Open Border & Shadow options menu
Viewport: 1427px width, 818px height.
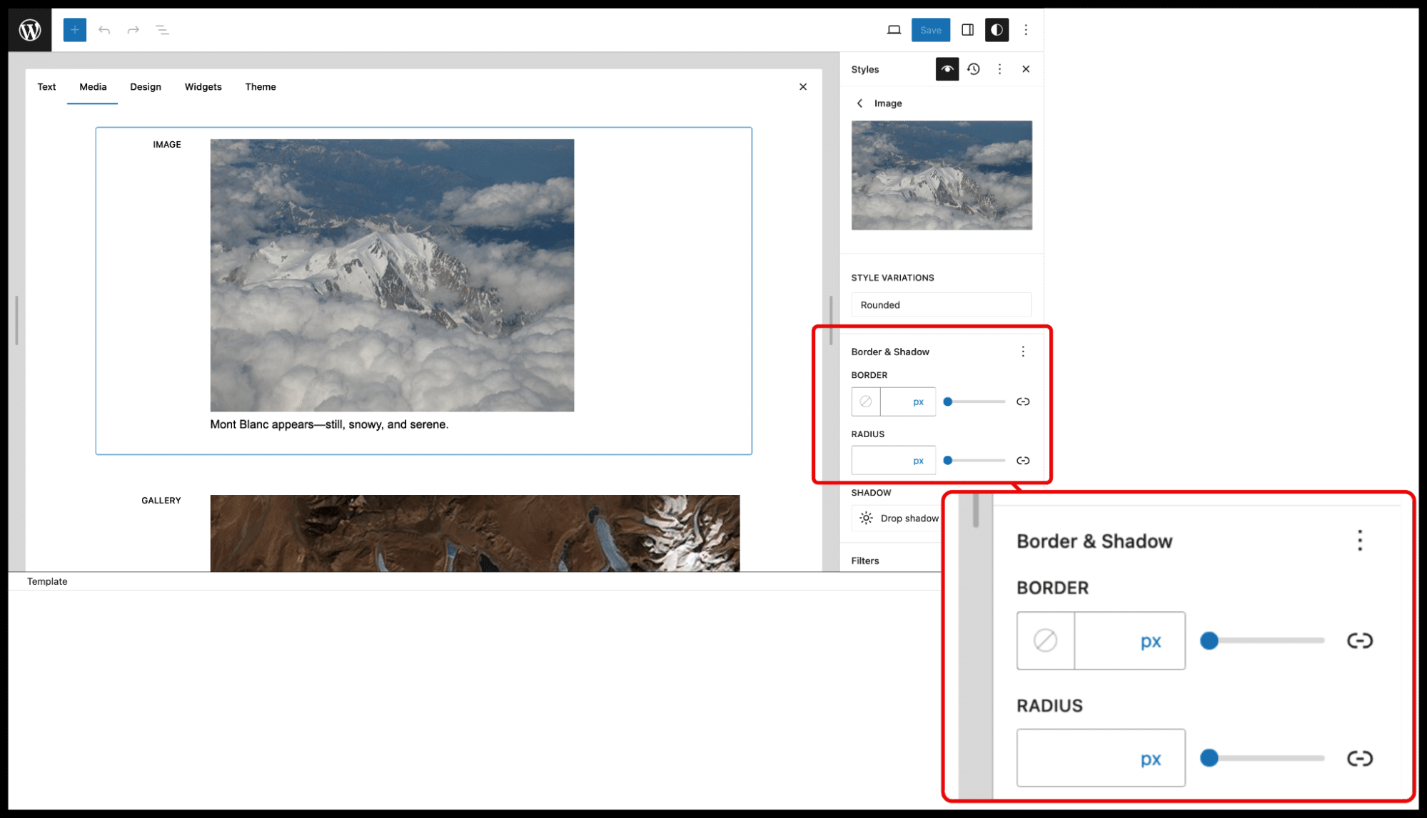pos(1023,352)
